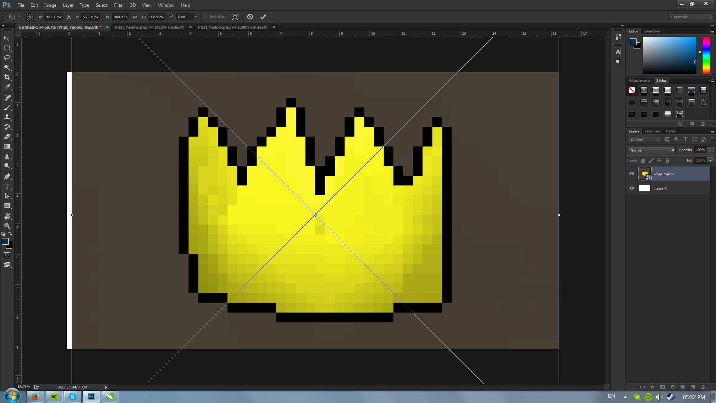The image size is (716, 403).
Task: Select the Zoom tool
Action: coord(7,226)
